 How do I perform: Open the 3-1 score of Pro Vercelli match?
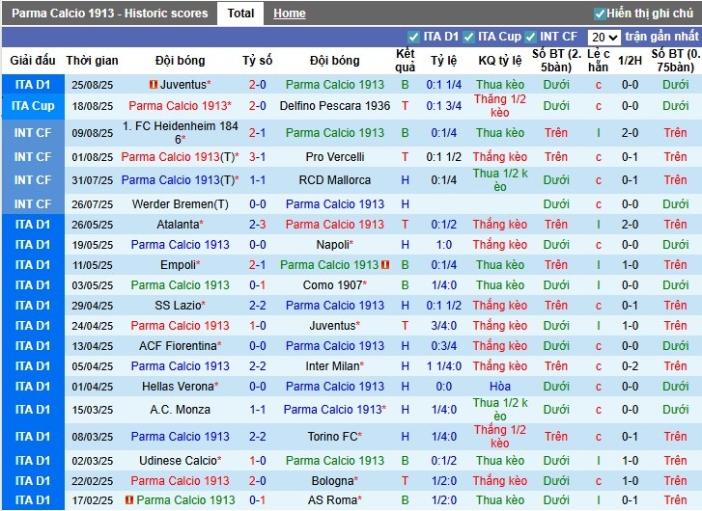pyautogui.click(x=258, y=157)
